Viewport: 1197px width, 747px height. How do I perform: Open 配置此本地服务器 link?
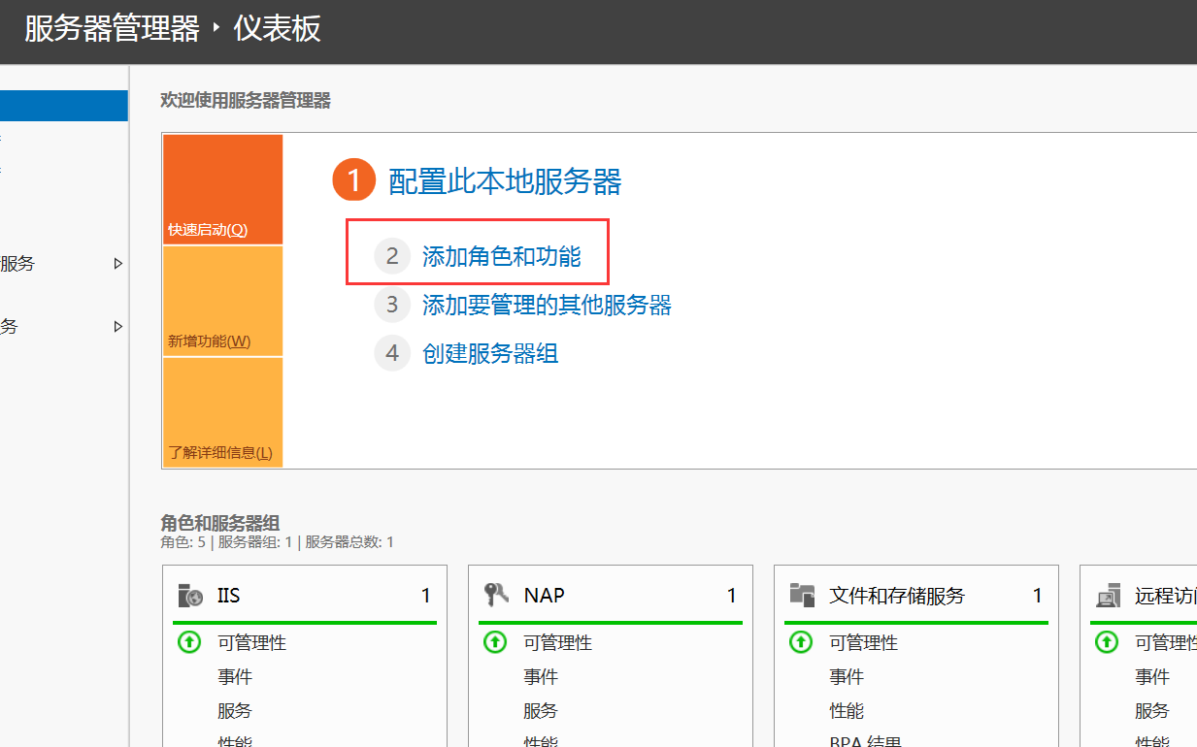[505, 181]
